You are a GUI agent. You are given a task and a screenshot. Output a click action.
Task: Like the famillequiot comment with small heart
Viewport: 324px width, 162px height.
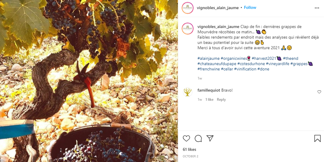click(x=319, y=92)
